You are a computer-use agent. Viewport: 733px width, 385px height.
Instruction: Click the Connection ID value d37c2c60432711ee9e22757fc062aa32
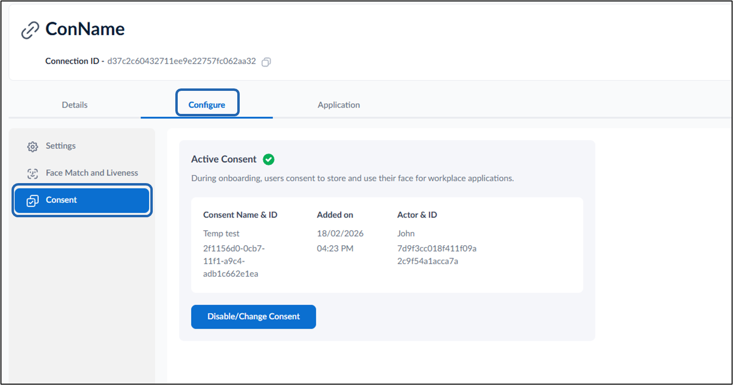pyautogui.click(x=182, y=62)
